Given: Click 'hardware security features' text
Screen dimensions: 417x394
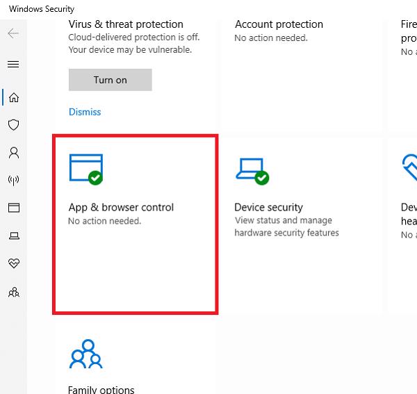Looking at the screenshot, I should tap(286, 233).
